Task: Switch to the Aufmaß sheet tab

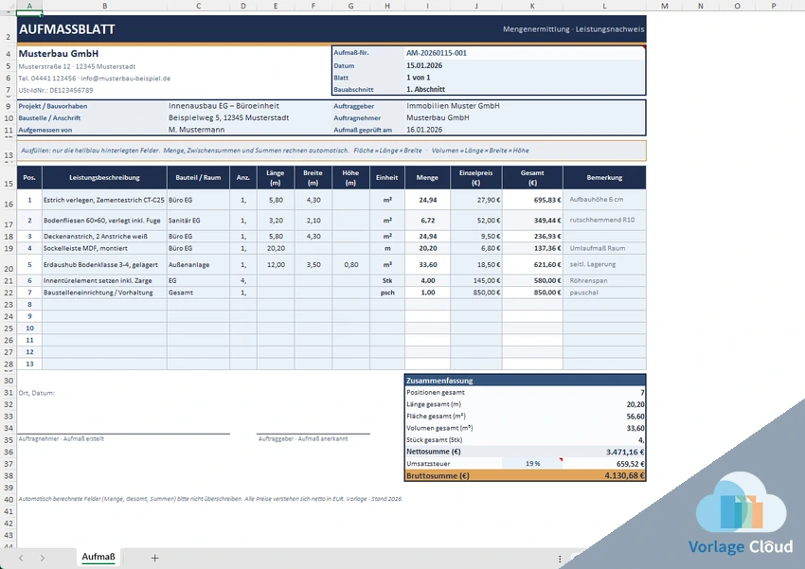Action: [98, 557]
